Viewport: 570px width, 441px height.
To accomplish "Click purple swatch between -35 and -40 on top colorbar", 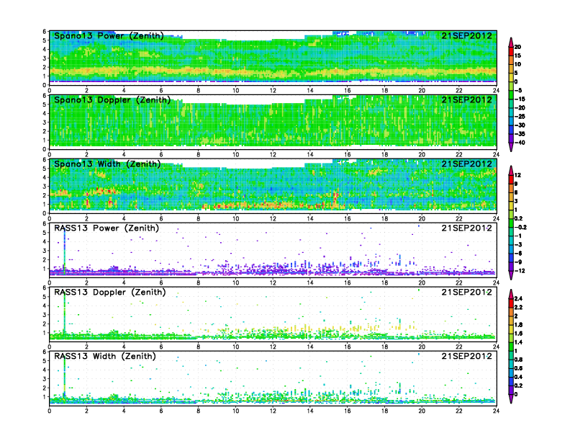I will [511, 138].
